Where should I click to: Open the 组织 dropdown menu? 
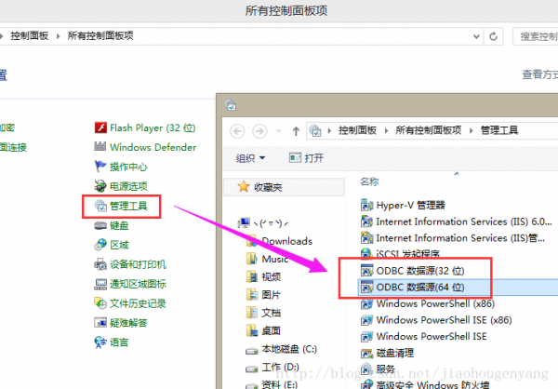(x=250, y=158)
